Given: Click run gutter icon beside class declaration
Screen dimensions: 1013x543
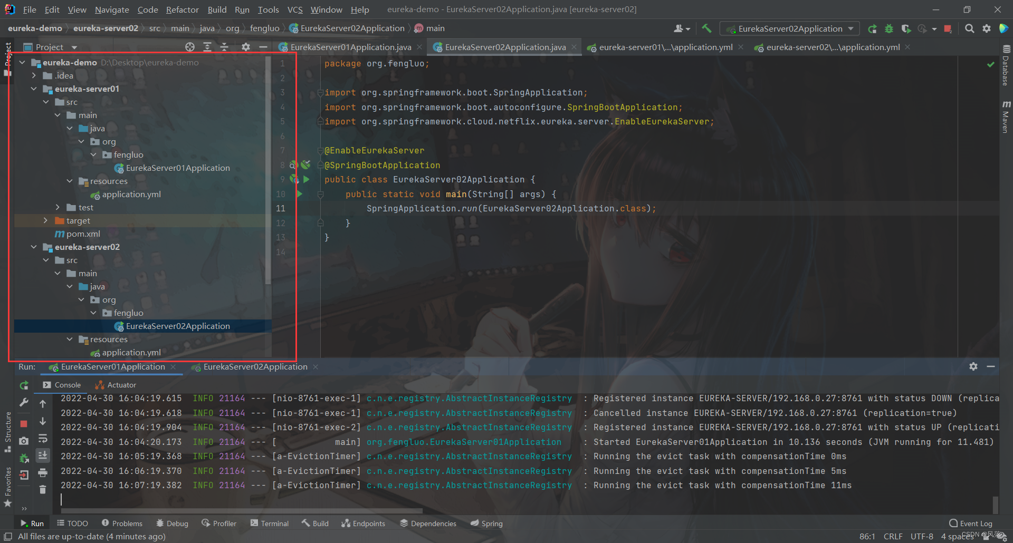Looking at the screenshot, I should (306, 179).
